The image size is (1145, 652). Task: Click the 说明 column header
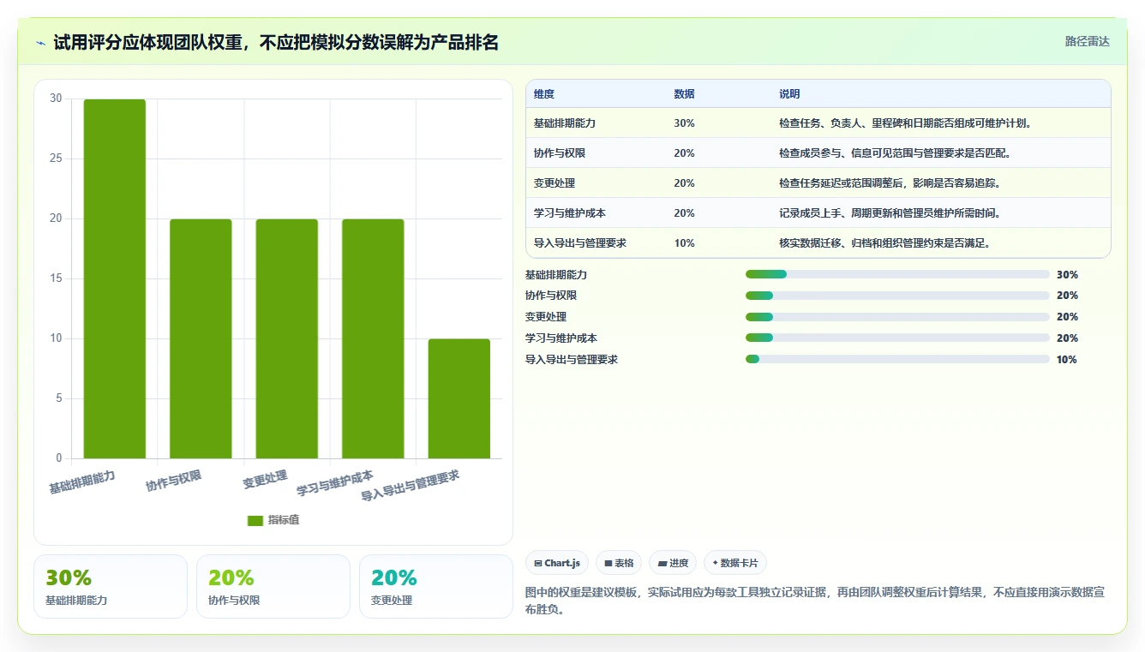(789, 94)
